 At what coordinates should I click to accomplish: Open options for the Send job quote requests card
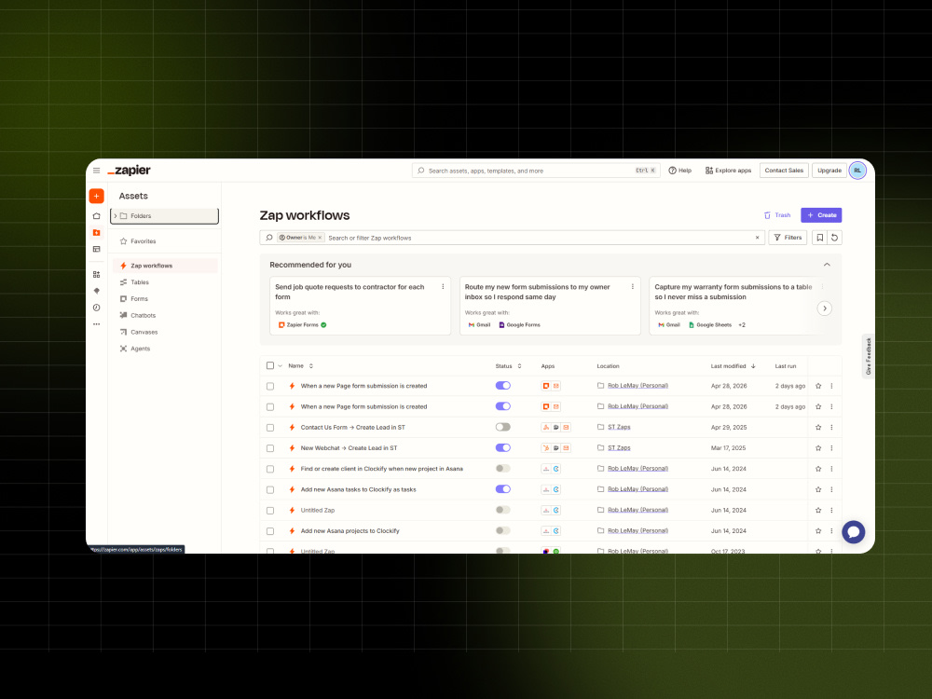443,286
